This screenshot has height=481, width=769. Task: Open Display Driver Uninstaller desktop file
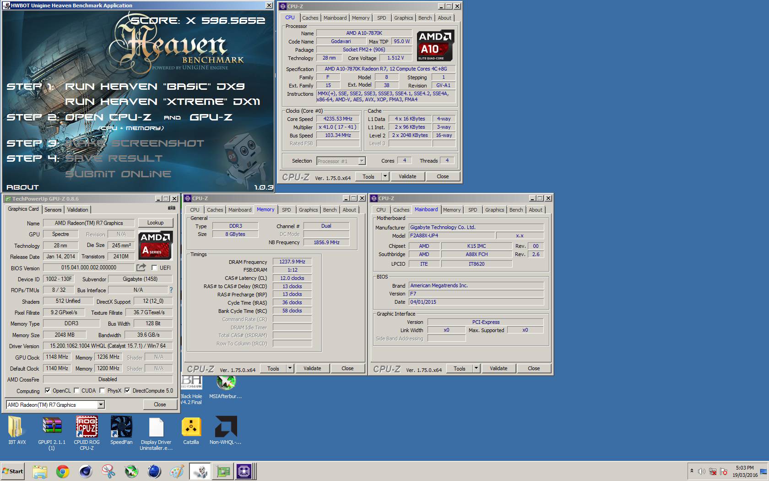pyautogui.click(x=156, y=433)
